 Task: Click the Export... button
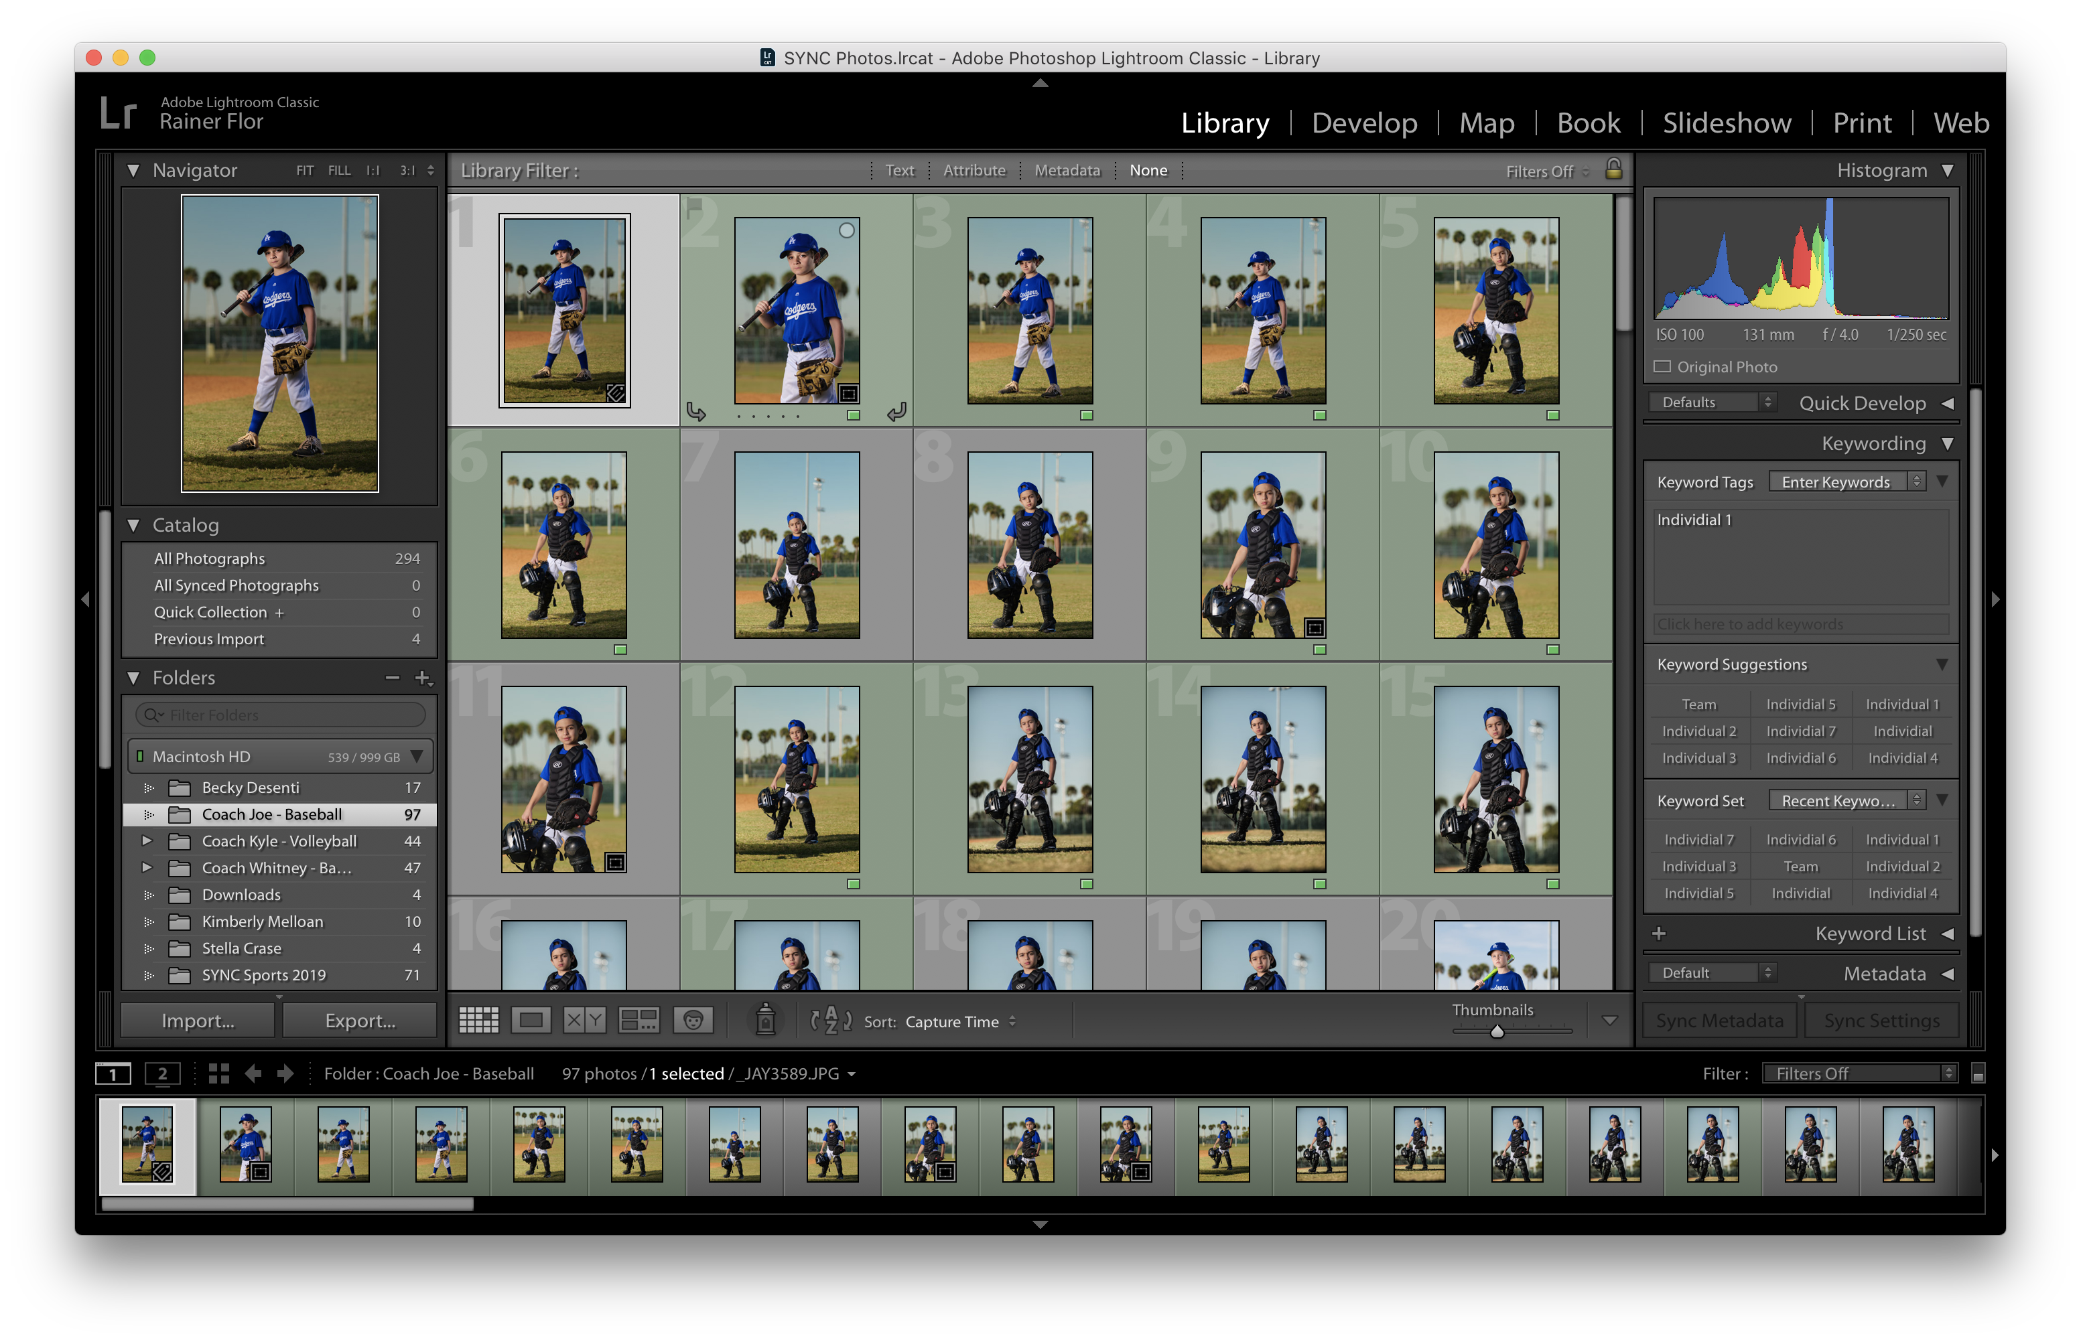pos(360,1021)
